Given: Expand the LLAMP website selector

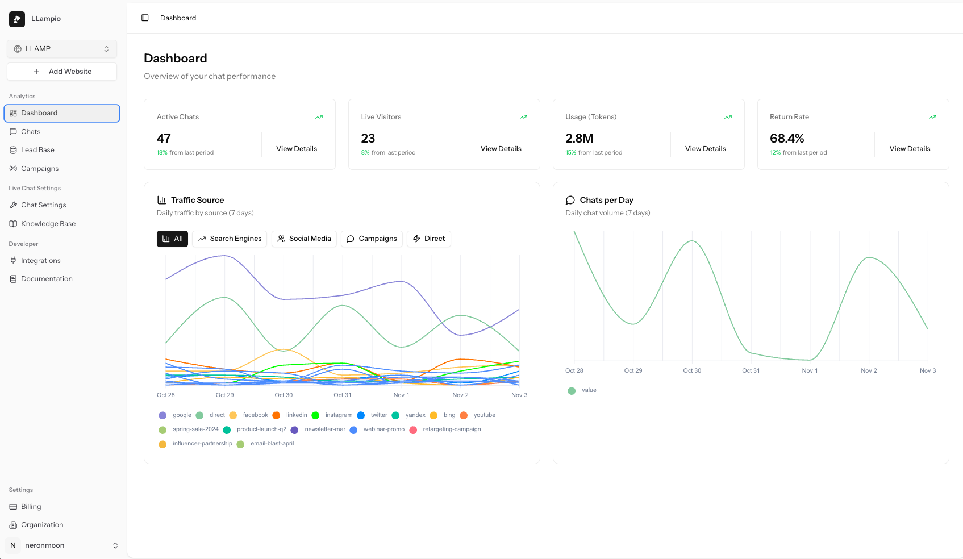Looking at the screenshot, I should [x=62, y=49].
